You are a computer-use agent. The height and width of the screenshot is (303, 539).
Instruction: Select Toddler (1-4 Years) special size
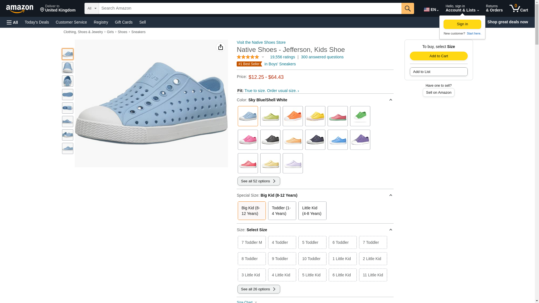point(282,211)
